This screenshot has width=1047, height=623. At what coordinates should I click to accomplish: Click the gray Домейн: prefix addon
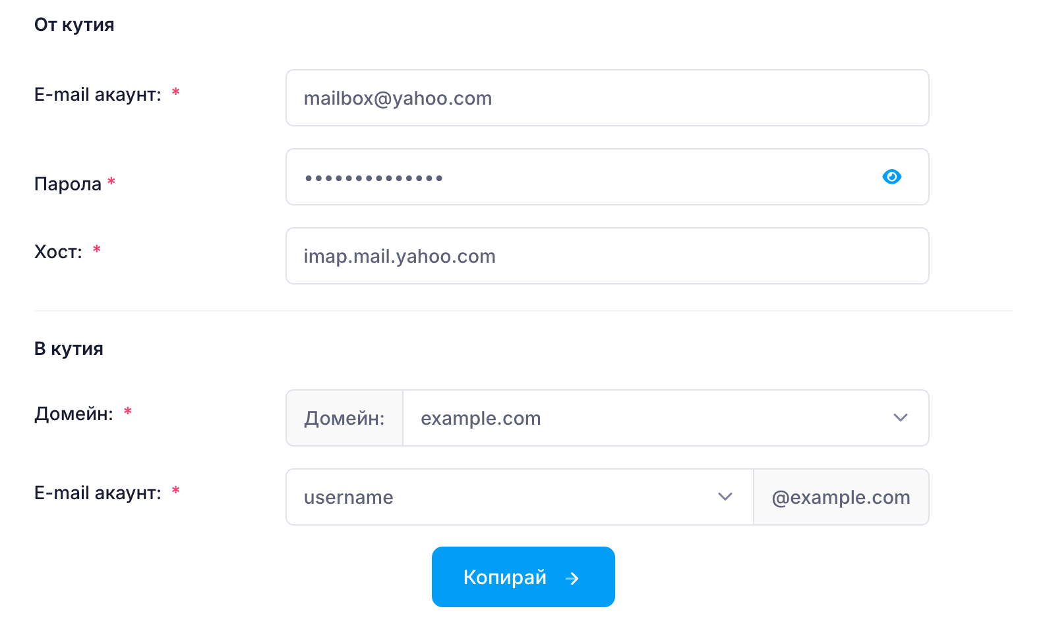[x=344, y=418]
